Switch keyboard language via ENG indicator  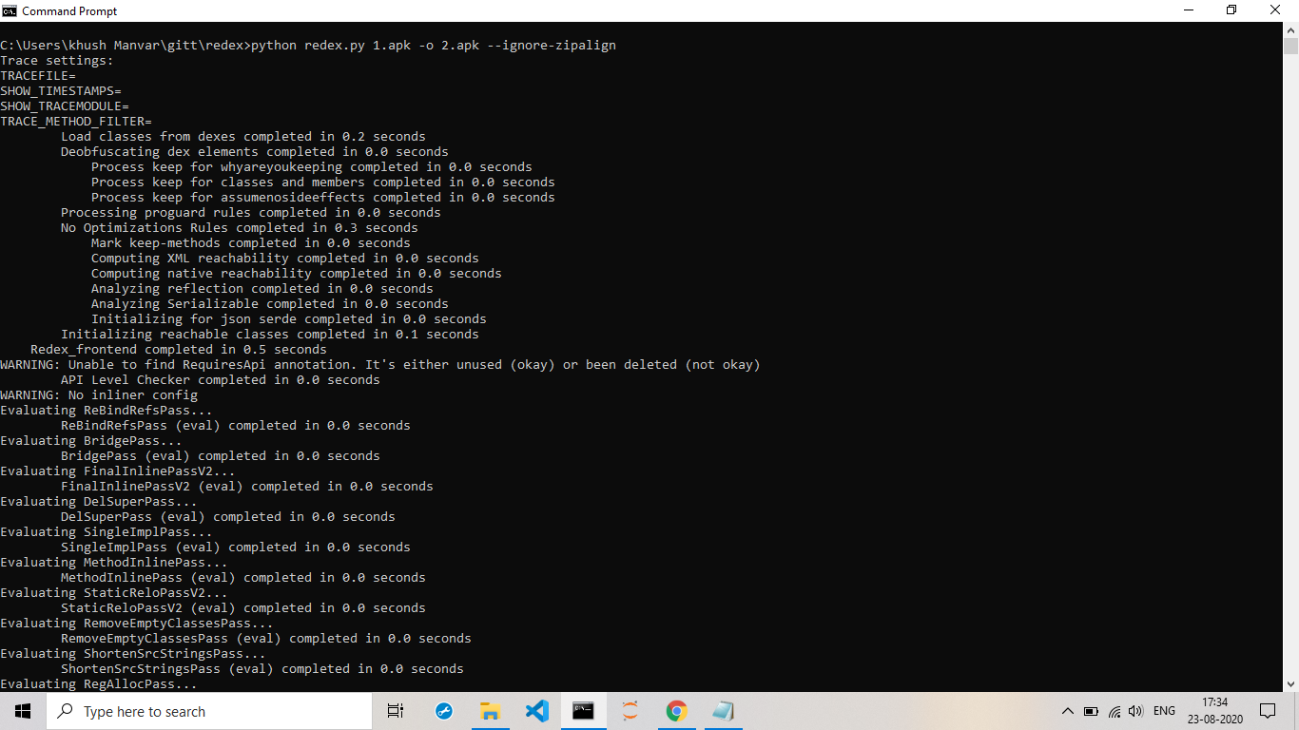click(1162, 710)
